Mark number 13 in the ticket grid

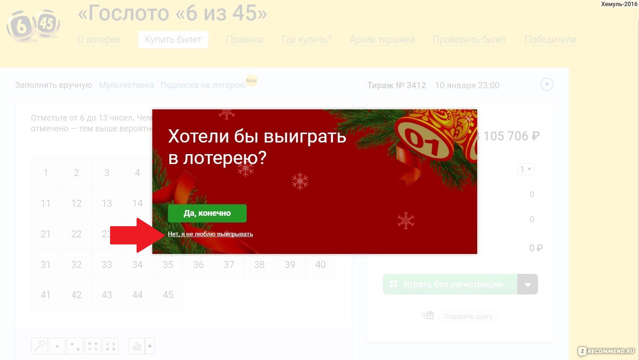click(x=107, y=203)
